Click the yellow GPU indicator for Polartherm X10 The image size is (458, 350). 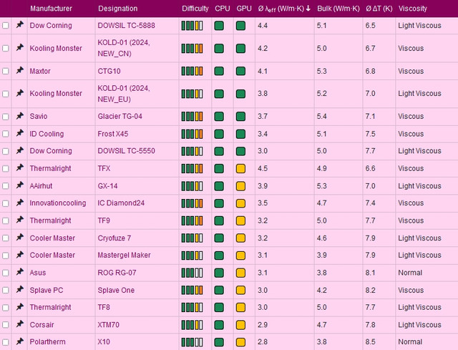coord(240,342)
